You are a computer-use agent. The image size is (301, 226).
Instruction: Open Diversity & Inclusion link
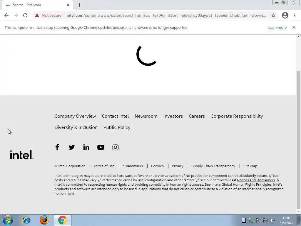[x=76, y=127]
